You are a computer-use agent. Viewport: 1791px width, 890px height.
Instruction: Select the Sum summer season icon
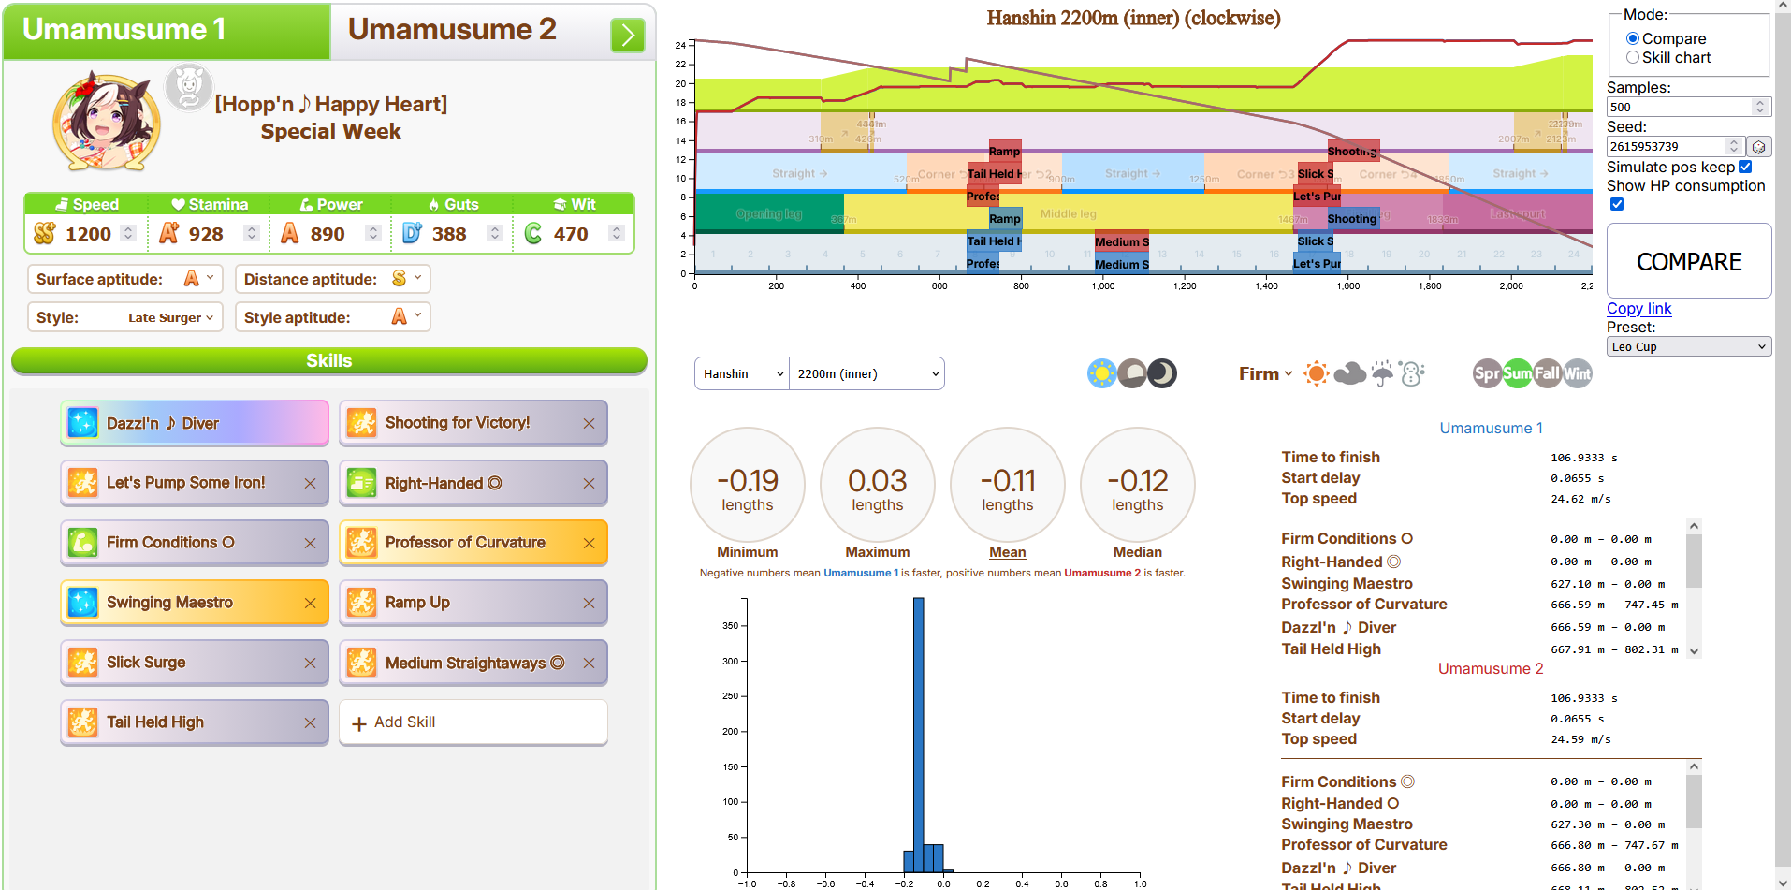(x=1517, y=374)
